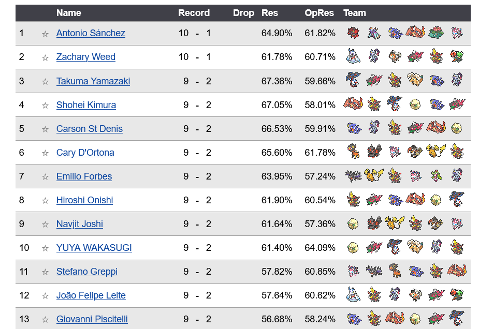Click the Name column header

(x=69, y=13)
